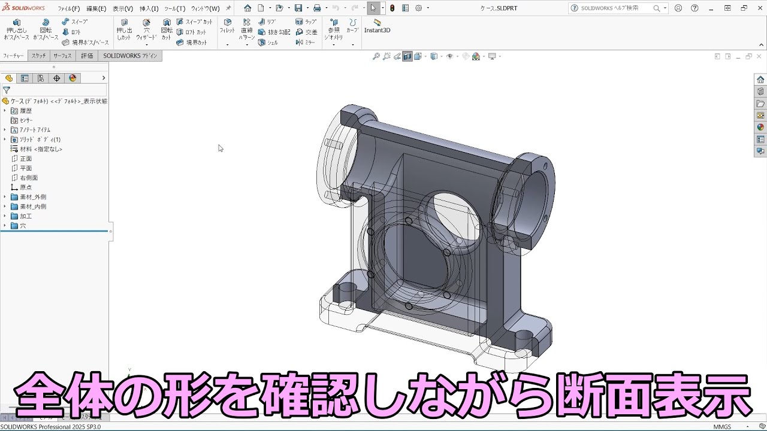The width and height of the screenshot is (767, 431).
Task: Switch to the スケッチ tab
Action: (38, 56)
